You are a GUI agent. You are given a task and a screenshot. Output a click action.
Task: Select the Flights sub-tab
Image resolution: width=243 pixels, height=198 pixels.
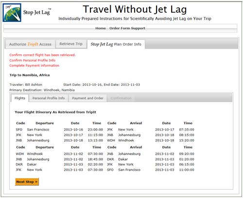click(20, 98)
